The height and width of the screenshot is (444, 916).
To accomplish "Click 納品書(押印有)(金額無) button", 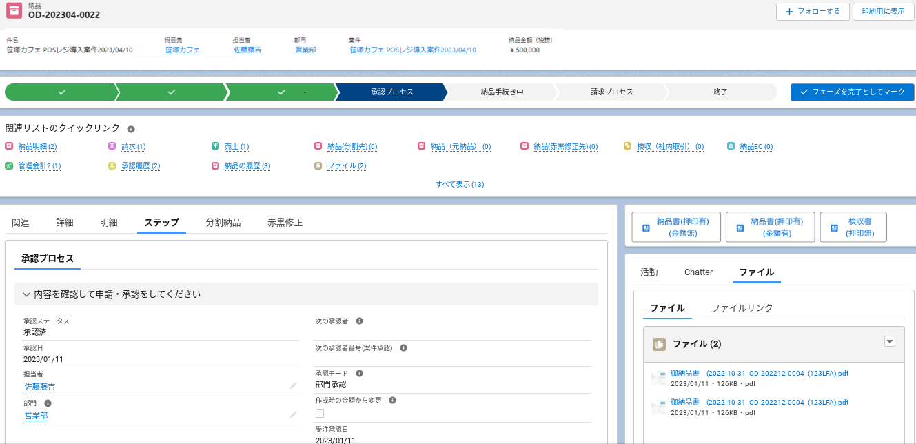I will coord(676,227).
